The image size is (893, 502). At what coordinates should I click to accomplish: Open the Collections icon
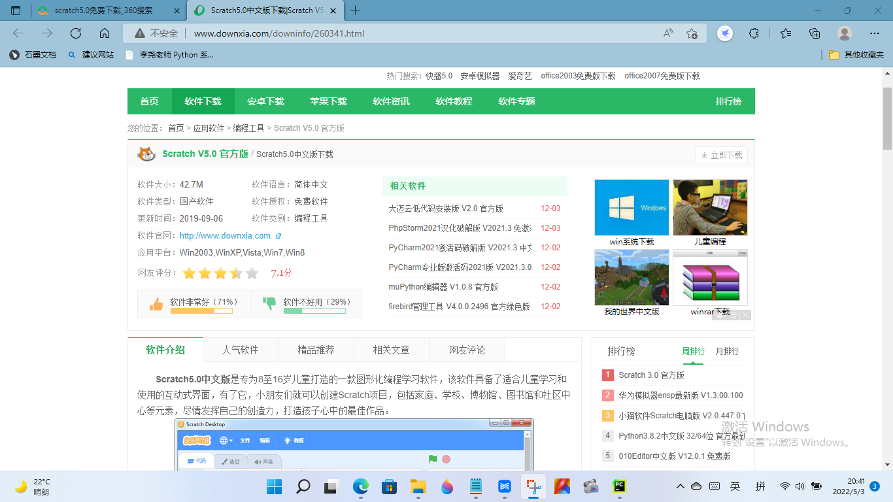pos(815,33)
